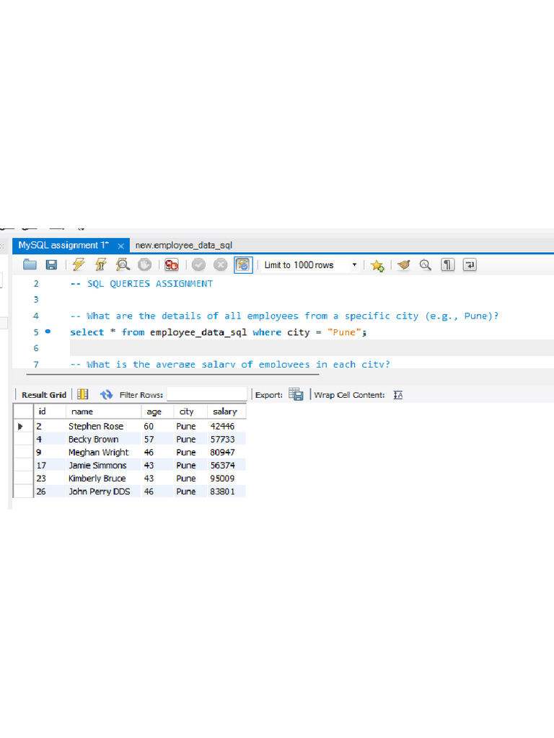Toggle the continue-on-error stop icon
This screenshot has width=554, height=738.
(x=172, y=265)
